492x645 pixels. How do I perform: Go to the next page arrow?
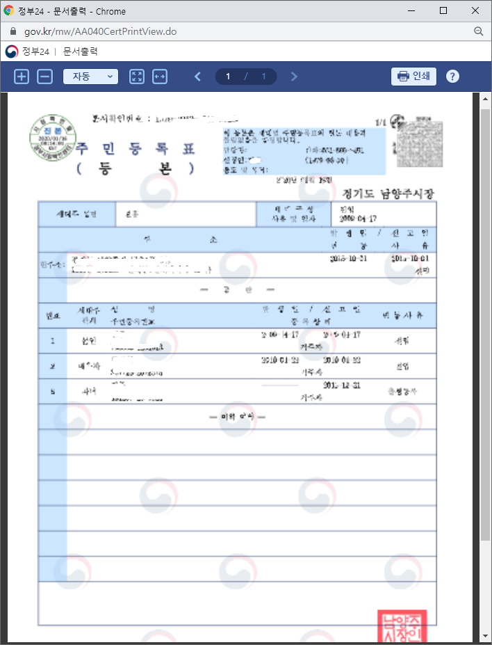pos(294,77)
